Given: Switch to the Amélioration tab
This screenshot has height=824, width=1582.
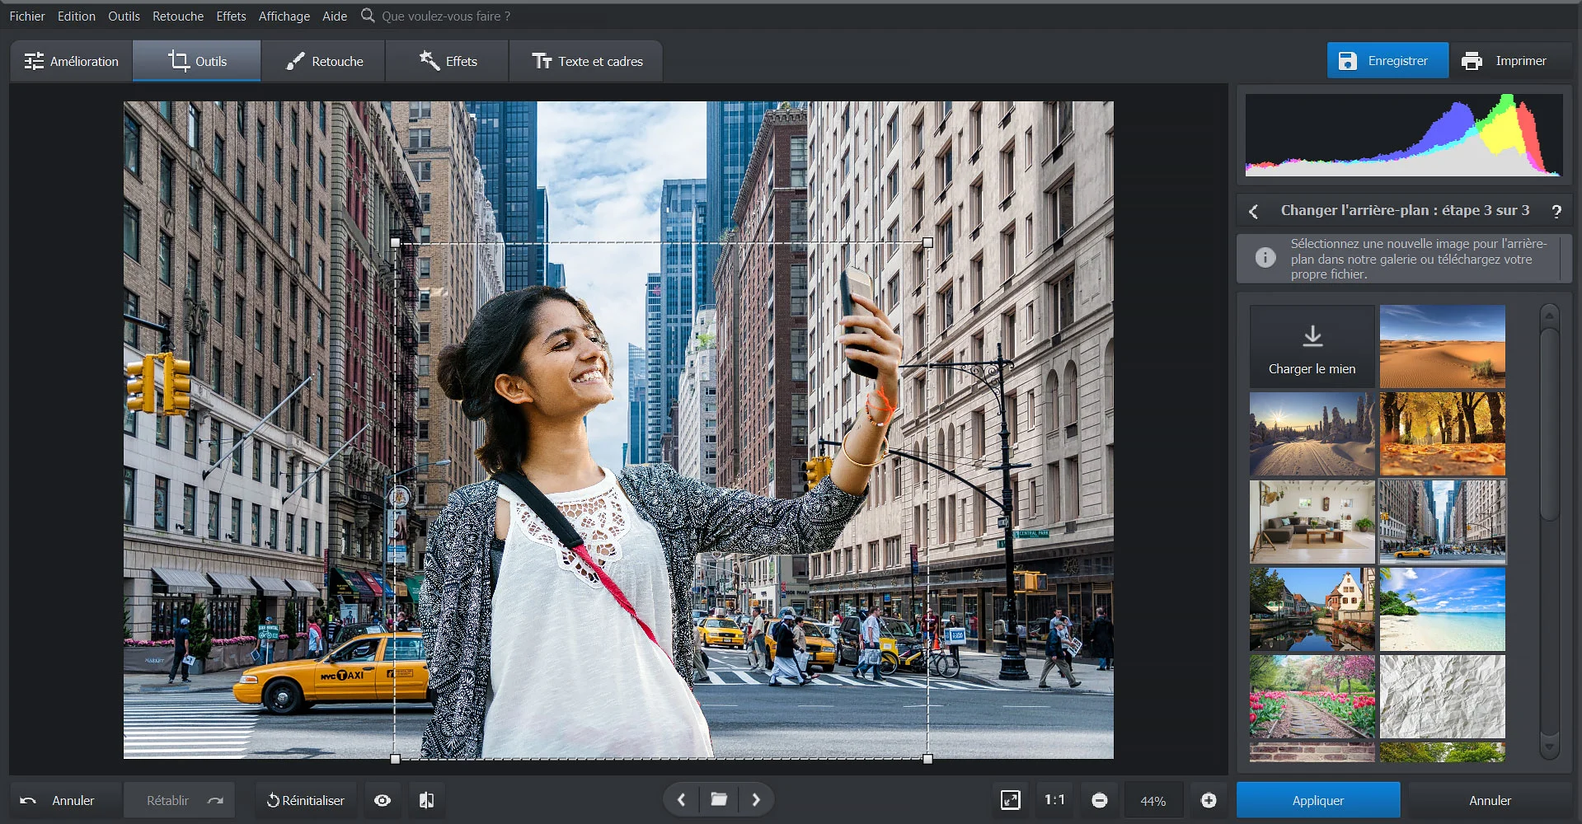Looking at the screenshot, I should (72, 61).
